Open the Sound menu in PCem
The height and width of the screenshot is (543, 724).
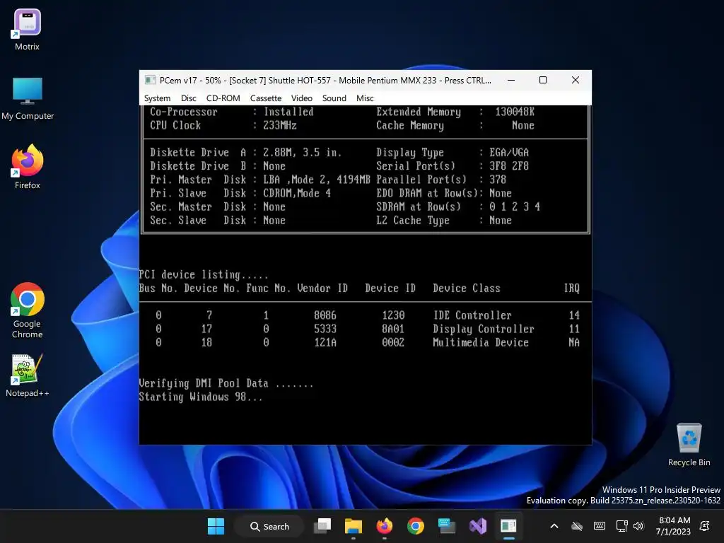click(334, 98)
